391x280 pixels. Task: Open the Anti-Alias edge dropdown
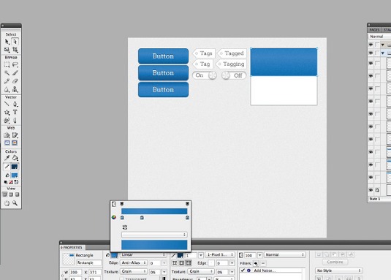click(x=134, y=262)
